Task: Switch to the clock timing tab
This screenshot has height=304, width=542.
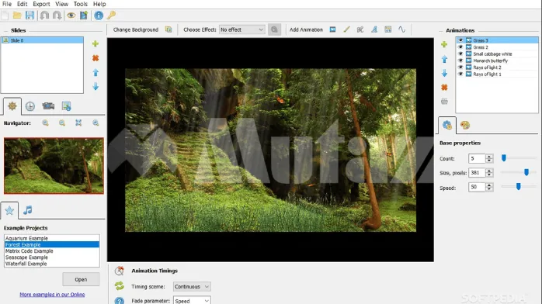Action: click(30, 106)
